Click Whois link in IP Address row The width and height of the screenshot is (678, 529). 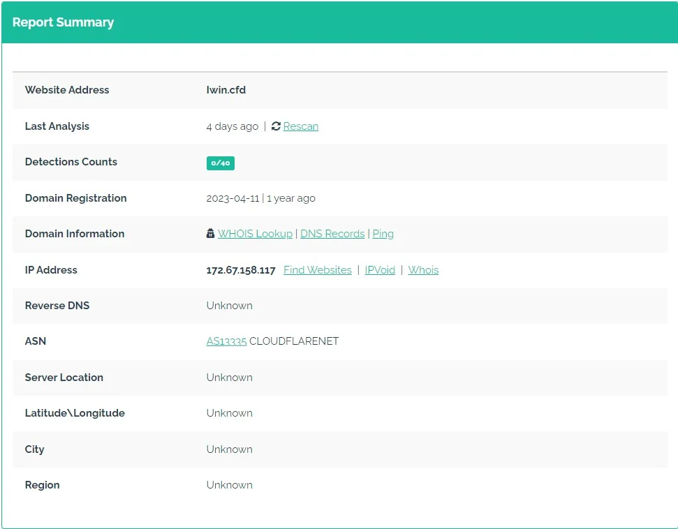[423, 270]
